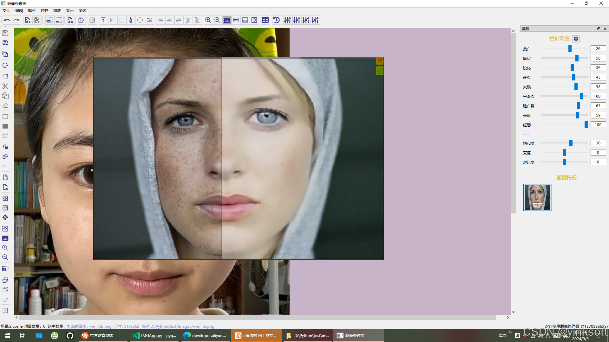Click the history clock icon in the toolbar
The image size is (609, 342).
point(276,20)
